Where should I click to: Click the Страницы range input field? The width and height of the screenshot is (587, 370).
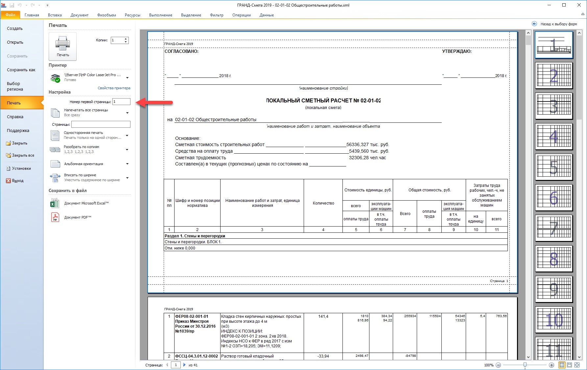click(101, 124)
